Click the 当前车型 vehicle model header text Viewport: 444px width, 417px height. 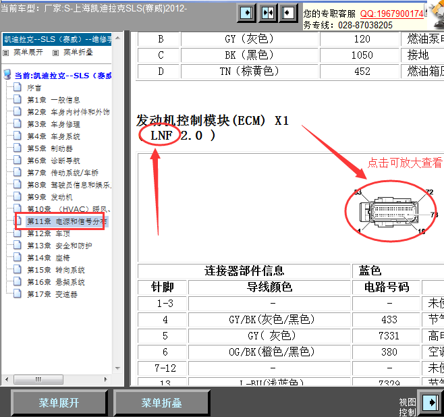pyautogui.click(x=94, y=9)
